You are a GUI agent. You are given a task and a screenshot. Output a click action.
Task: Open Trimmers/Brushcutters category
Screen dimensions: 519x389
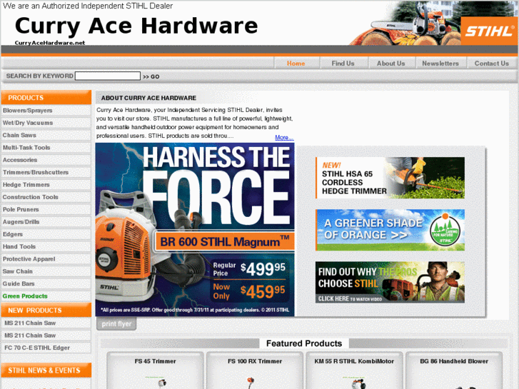pyautogui.click(x=46, y=172)
